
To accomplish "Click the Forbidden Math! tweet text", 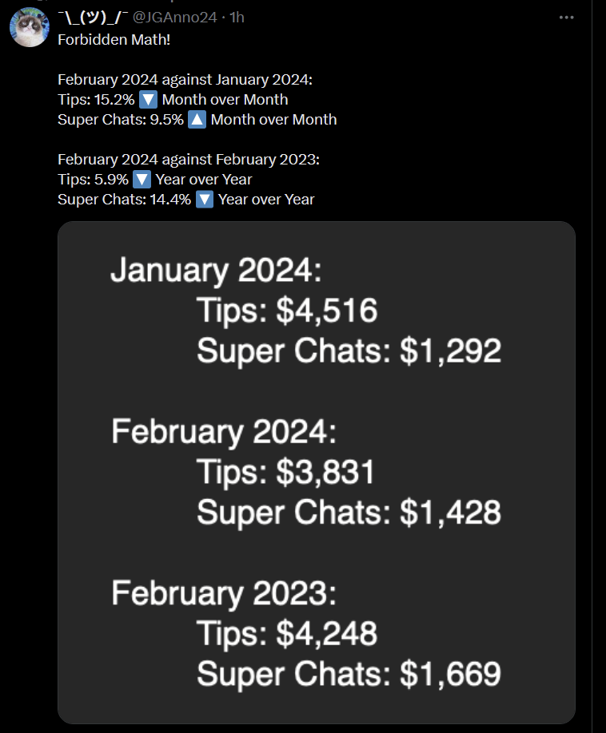I will click(x=114, y=40).
